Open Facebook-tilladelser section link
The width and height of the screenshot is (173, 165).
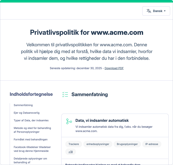pos(32,149)
